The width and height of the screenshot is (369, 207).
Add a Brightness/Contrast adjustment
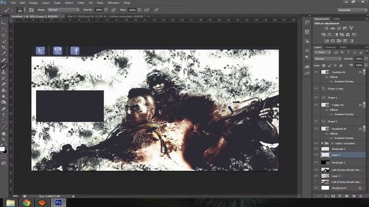pyautogui.click(x=326, y=28)
